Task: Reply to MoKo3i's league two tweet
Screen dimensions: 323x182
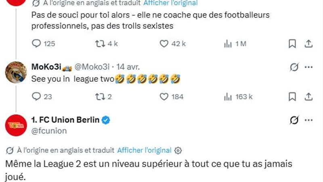Action: (x=36, y=97)
